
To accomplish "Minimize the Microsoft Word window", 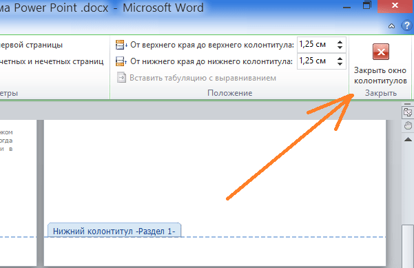I will (x=346, y=7).
